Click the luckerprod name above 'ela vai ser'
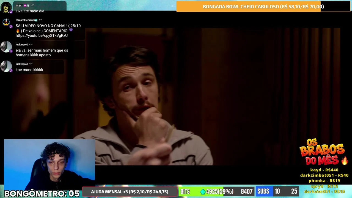This screenshot has height=198, width=352. [22, 45]
